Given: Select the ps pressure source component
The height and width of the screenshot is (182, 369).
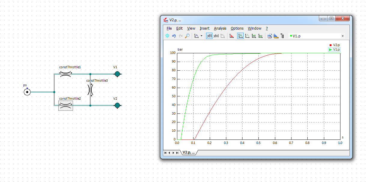Looking at the screenshot, I should [27, 92].
